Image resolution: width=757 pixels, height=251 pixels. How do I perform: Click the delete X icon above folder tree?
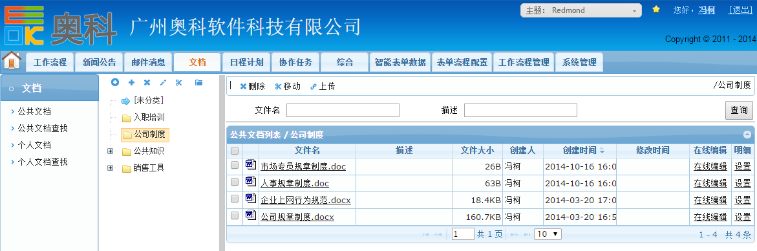(x=147, y=83)
